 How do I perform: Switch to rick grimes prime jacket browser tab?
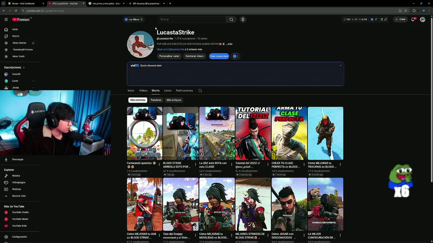pos(106,3)
